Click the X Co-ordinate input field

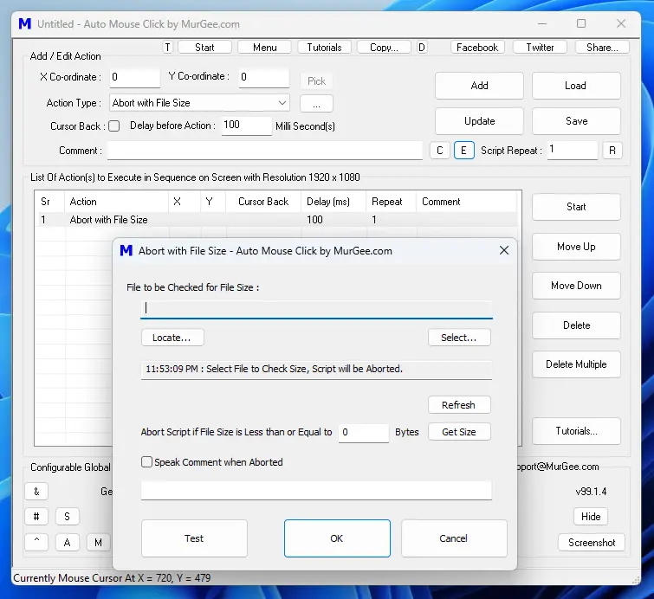click(x=135, y=78)
